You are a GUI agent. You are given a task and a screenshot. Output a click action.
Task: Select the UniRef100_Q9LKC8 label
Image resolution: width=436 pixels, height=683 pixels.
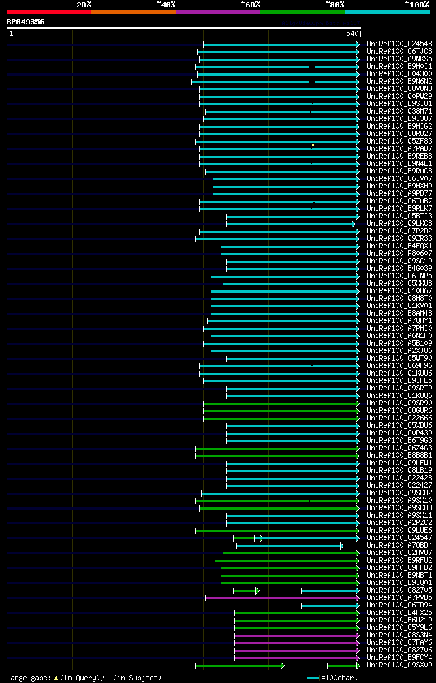pyautogui.click(x=399, y=223)
